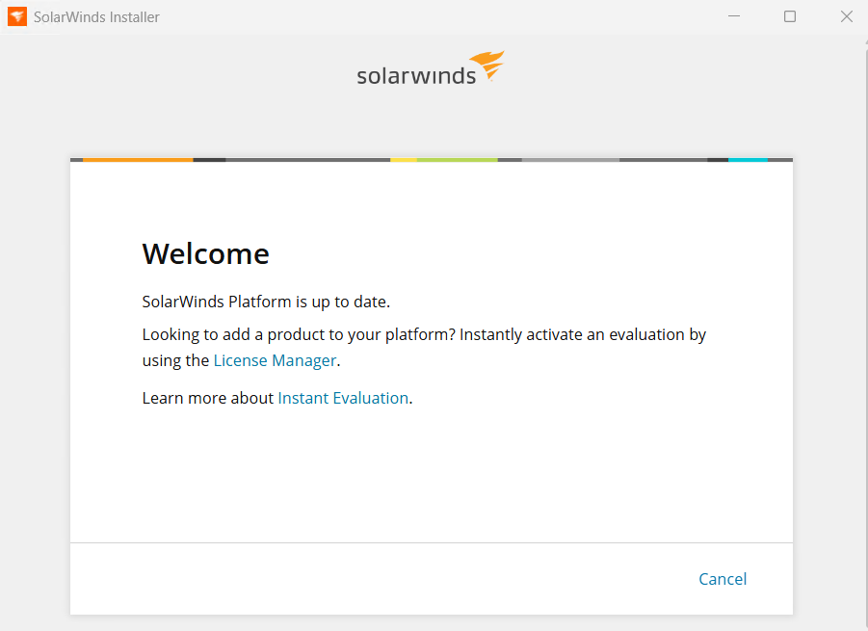This screenshot has height=631, width=868.
Task: Cancel the installer
Action: coord(723,579)
